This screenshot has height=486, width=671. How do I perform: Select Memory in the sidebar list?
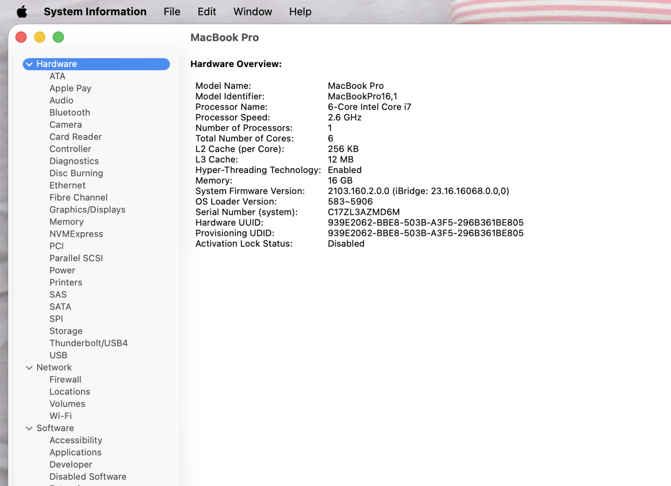click(x=66, y=222)
